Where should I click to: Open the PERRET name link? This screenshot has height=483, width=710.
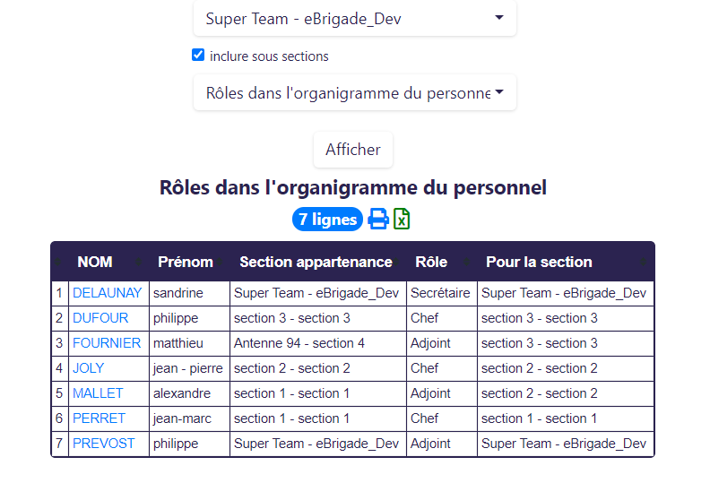coord(99,418)
